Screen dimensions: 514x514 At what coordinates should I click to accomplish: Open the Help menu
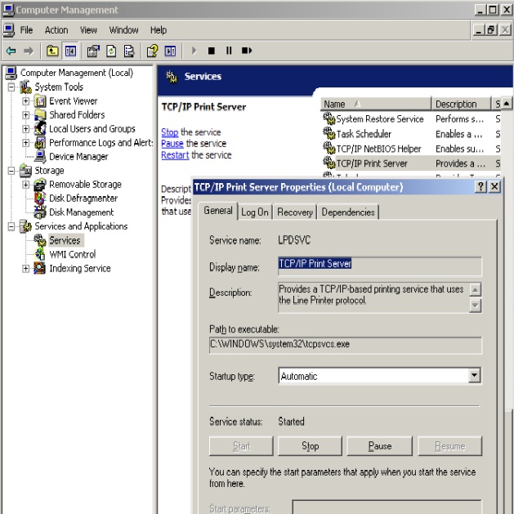click(x=159, y=30)
